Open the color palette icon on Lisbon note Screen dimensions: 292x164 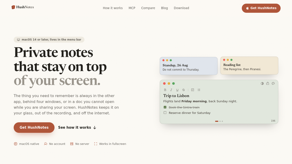click(273, 84)
